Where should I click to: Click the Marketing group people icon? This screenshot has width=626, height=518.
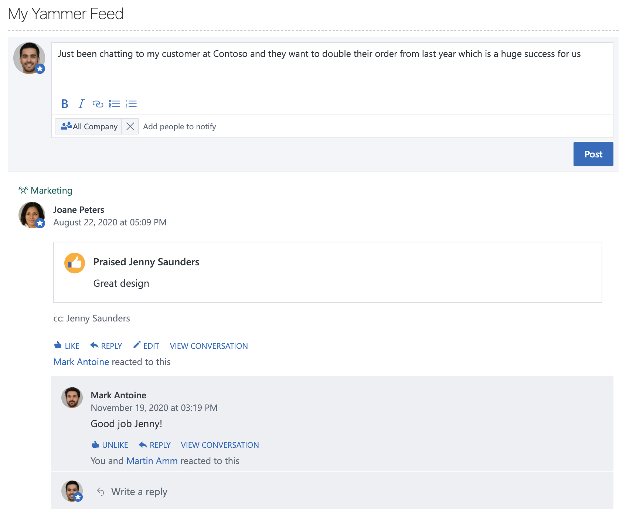click(23, 190)
